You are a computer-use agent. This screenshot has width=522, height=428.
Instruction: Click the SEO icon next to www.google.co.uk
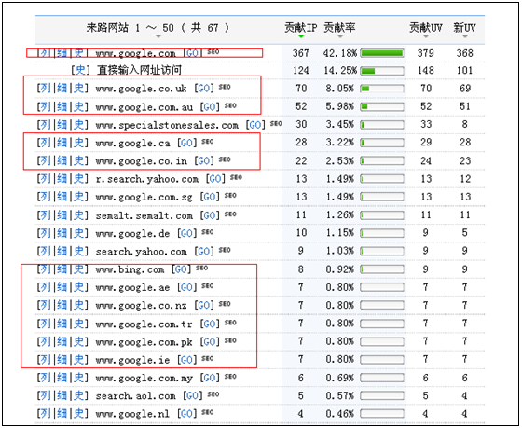pos(225,87)
